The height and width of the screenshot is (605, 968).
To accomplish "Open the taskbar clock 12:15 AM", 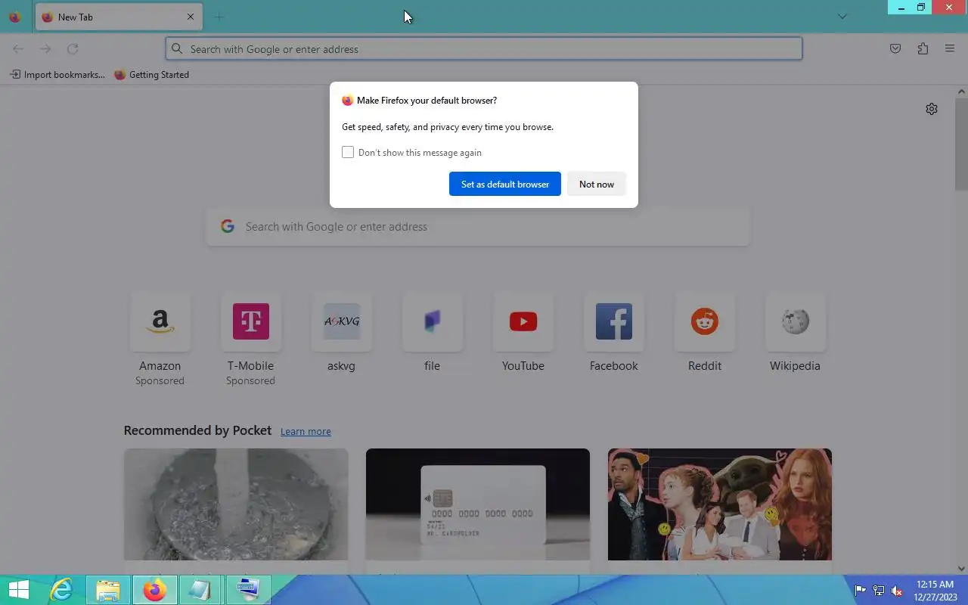I will (935, 591).
